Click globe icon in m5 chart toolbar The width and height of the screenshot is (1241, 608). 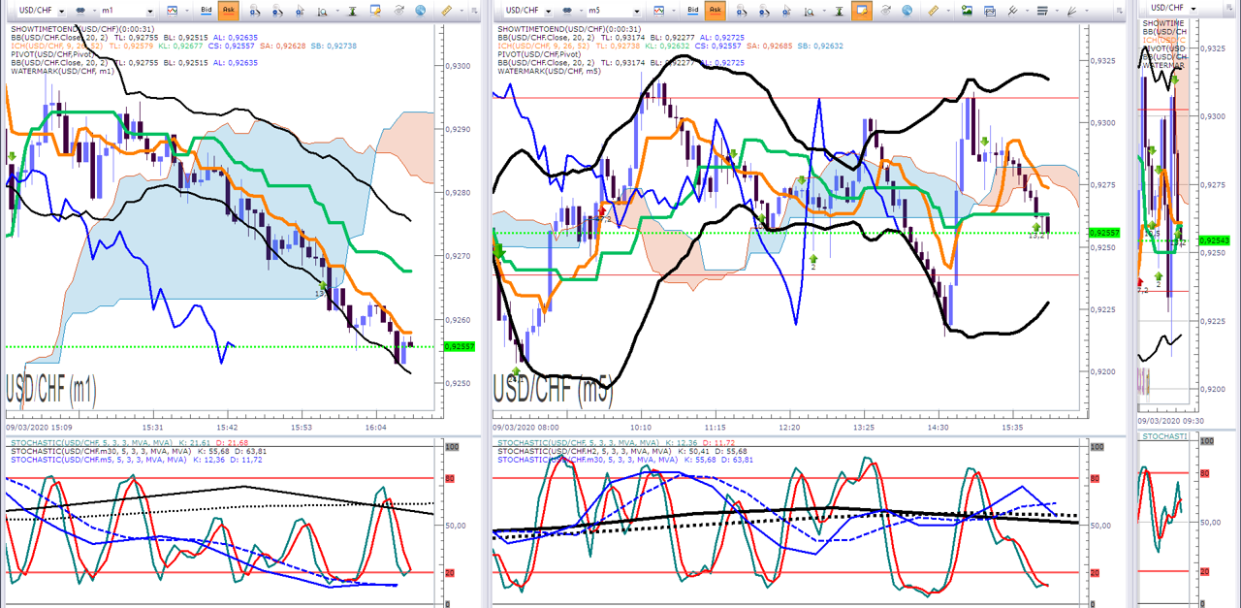coord(907,11)
